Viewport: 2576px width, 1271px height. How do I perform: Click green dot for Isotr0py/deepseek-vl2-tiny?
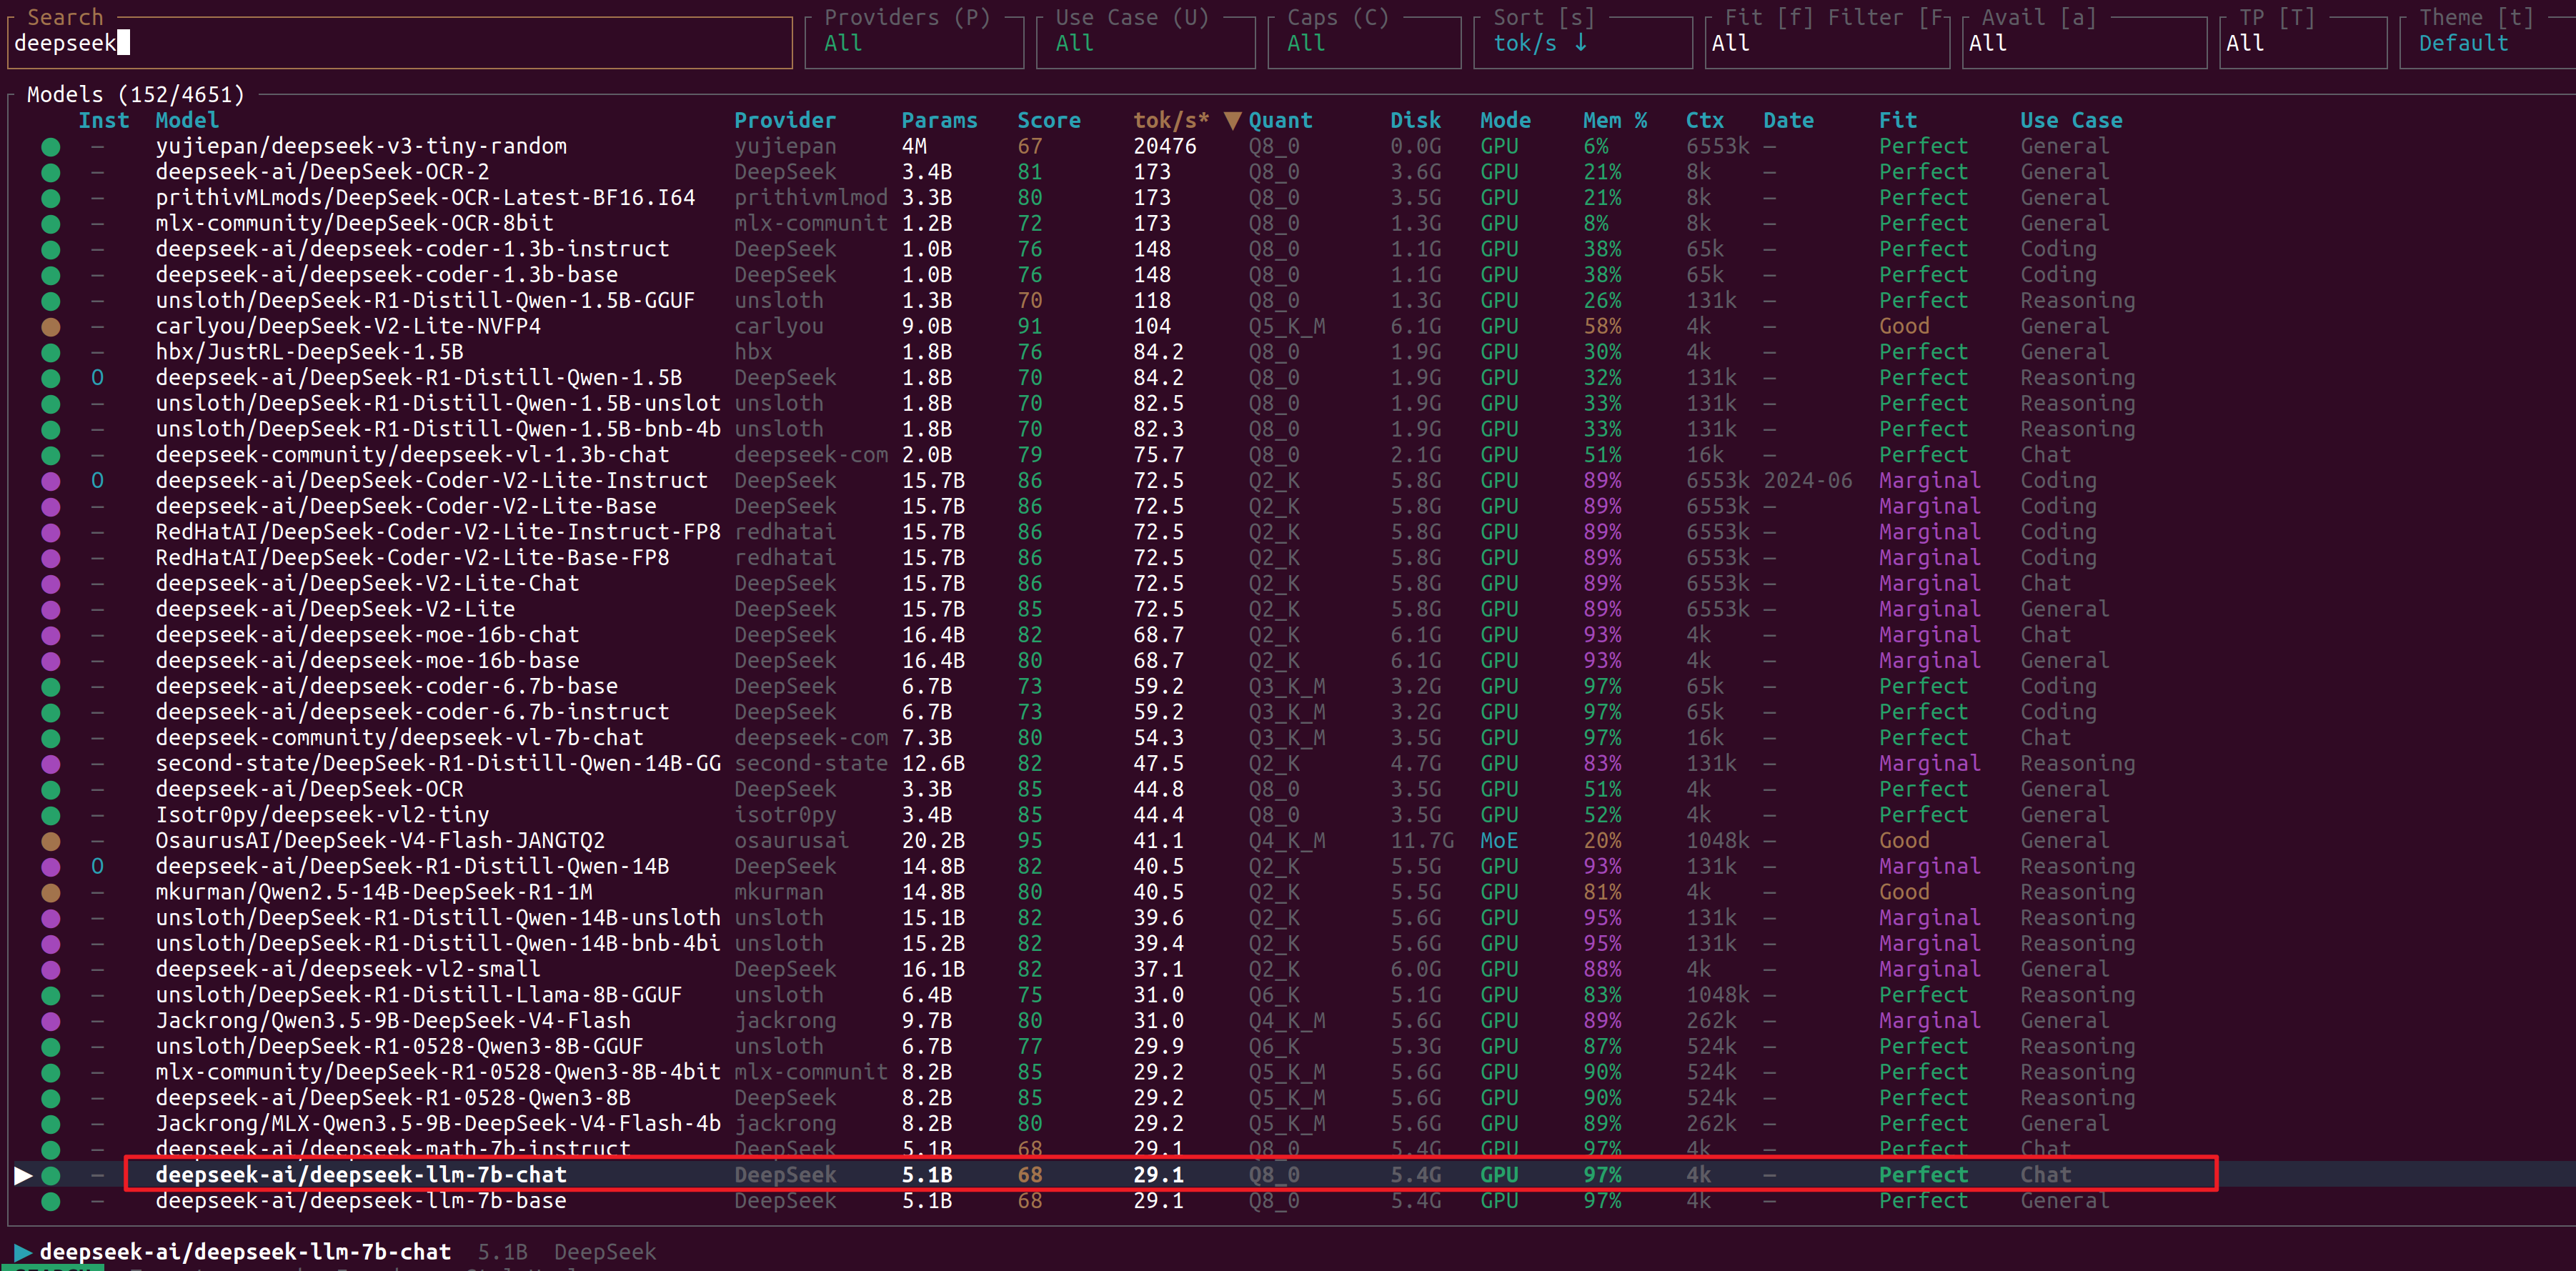coord(51,815)
